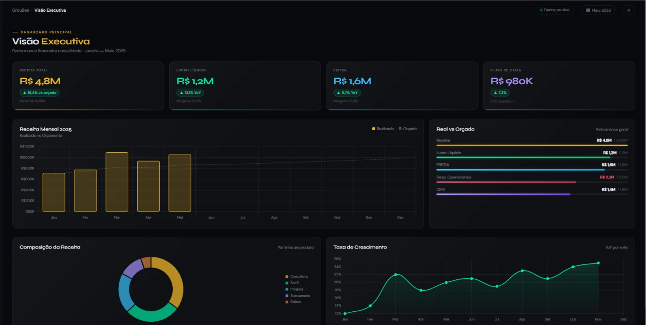Image resolution: width=646 pixels, height=325 pixels.
Task: Click the Ago point on growth line
Action: coord(522,271)
